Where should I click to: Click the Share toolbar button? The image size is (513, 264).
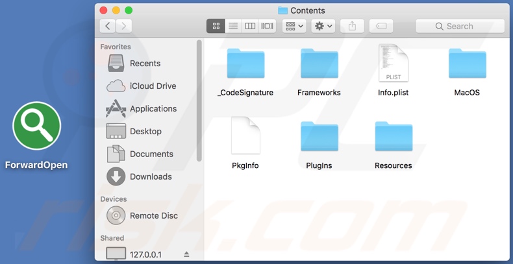tap(352, 26)
